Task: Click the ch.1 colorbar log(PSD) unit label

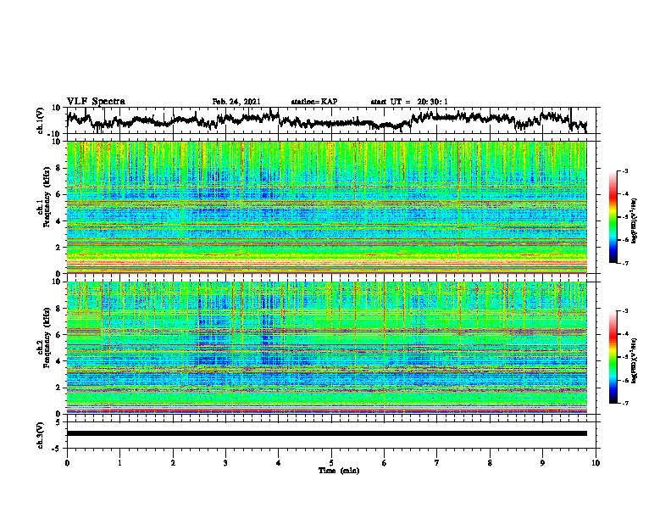Action: point(635,220)
